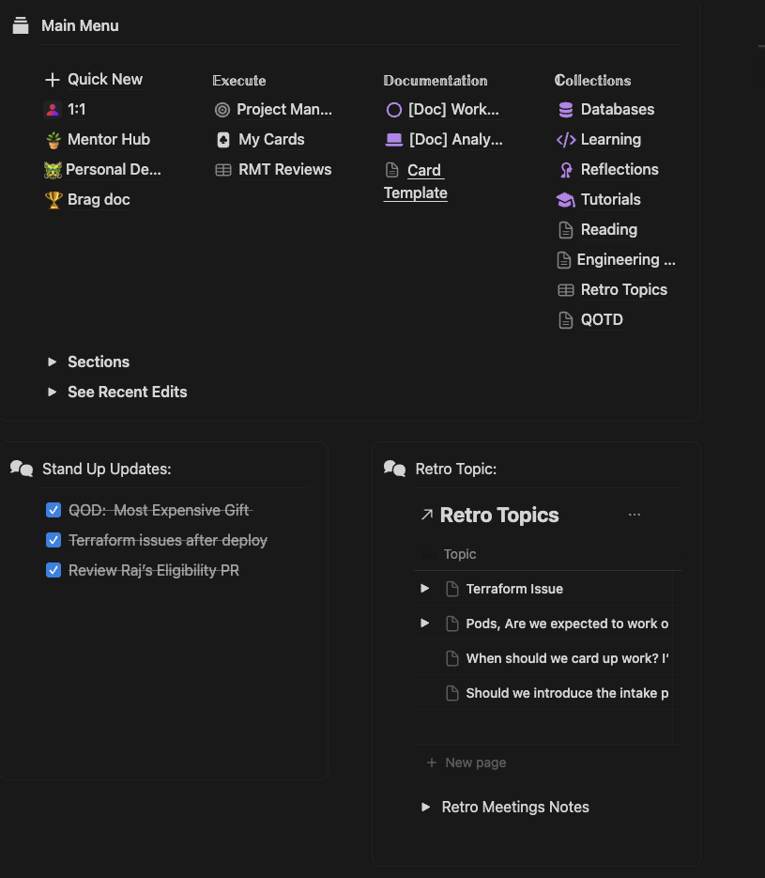
Task: Click the potted plant Mentor Hub icon
Action: (x=54, y=140)
